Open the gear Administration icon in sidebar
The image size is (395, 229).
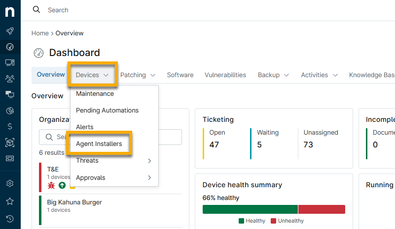pyautogui.click(x=10, y=183)
